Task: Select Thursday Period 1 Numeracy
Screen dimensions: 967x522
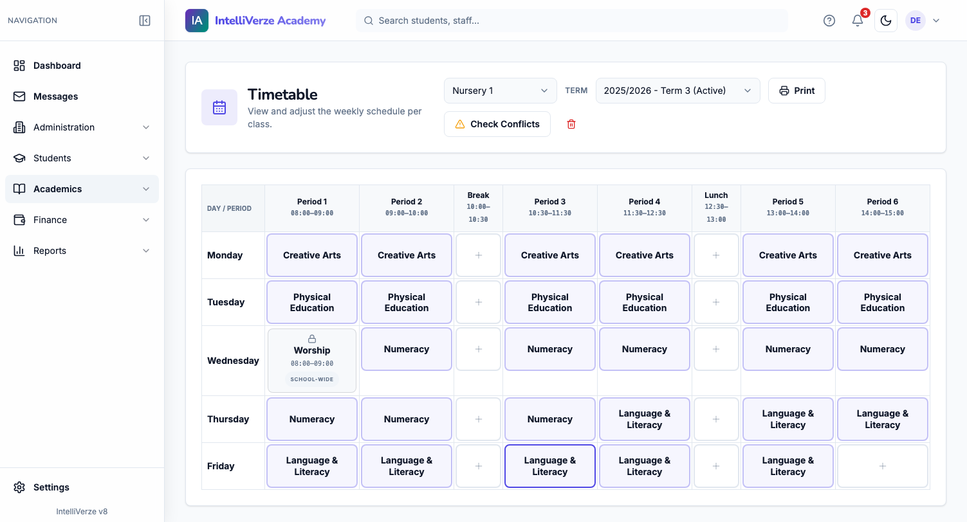Action: (312, 419)
